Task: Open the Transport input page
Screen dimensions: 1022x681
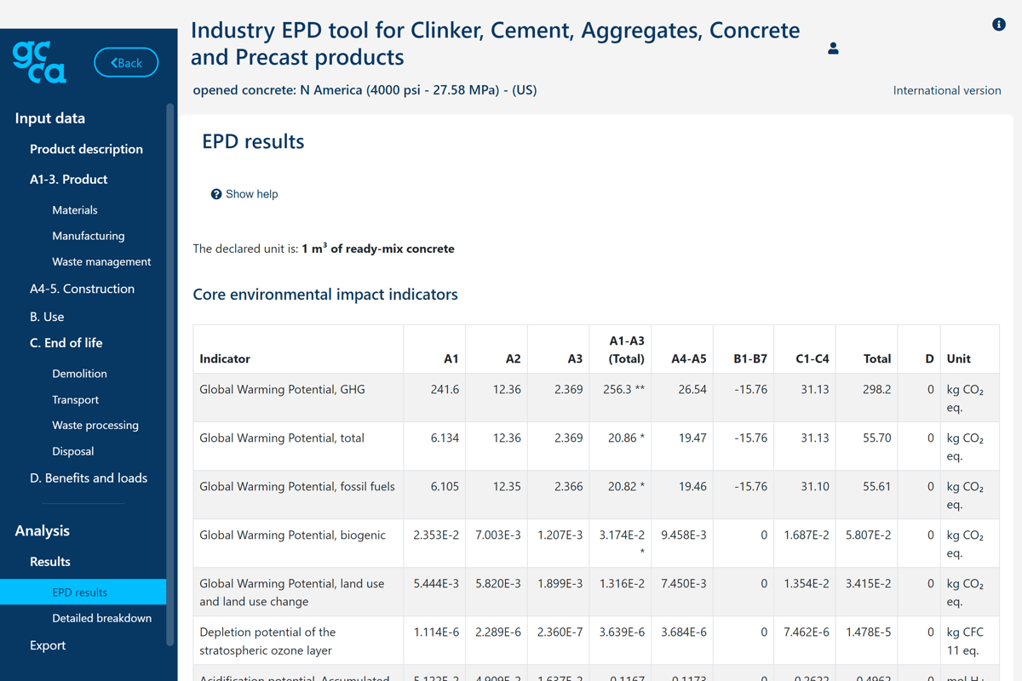Action: coord(75,398)
